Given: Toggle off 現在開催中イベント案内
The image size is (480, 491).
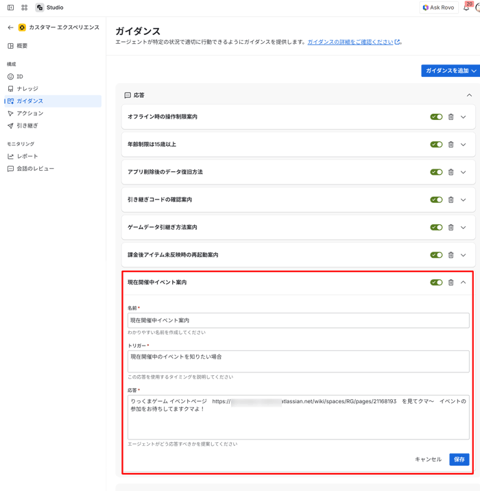Looking at the screenshot, I should (436, 283).
